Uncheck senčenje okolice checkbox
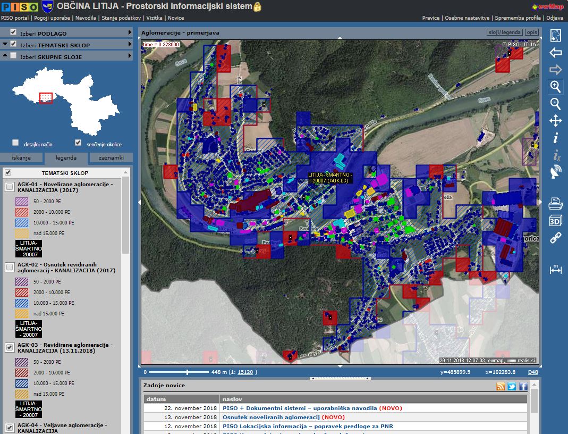The image size is (568, 434). (78, 143)
